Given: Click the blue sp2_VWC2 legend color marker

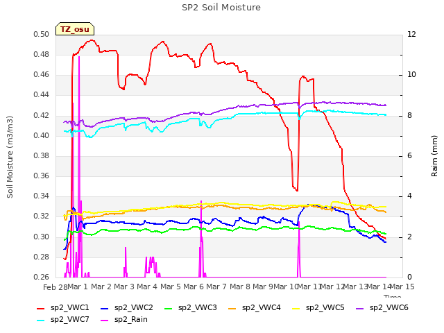Looking at the screenshot, I should tap(105, 308).
